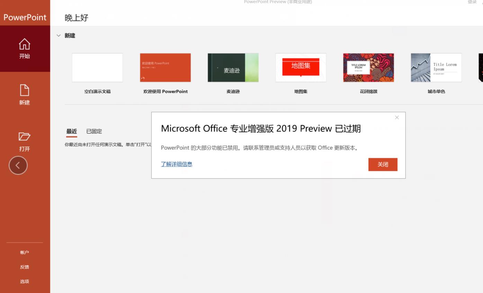The width and height of the screenshot is (483, 293).
Task: Choose the 麦迪逊 theme template
Action: click(x=233, y=67)
